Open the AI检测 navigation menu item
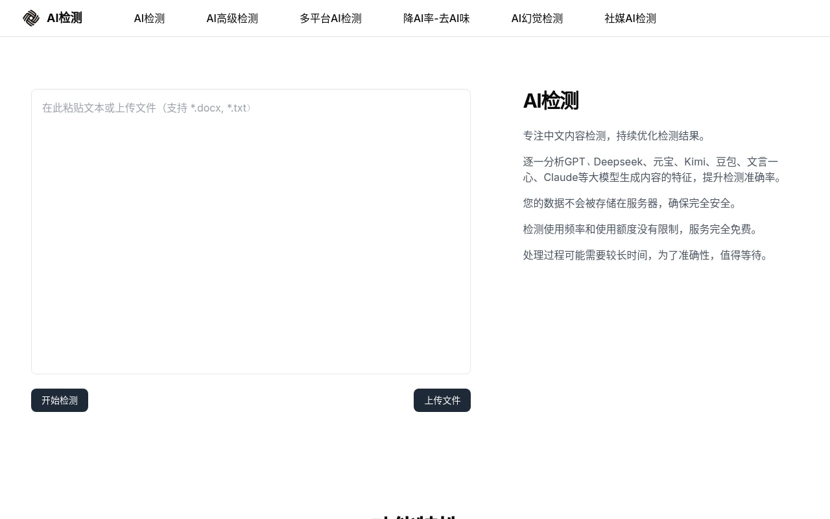The width and height of the screenshot is (830, 519). click(149, 18)
